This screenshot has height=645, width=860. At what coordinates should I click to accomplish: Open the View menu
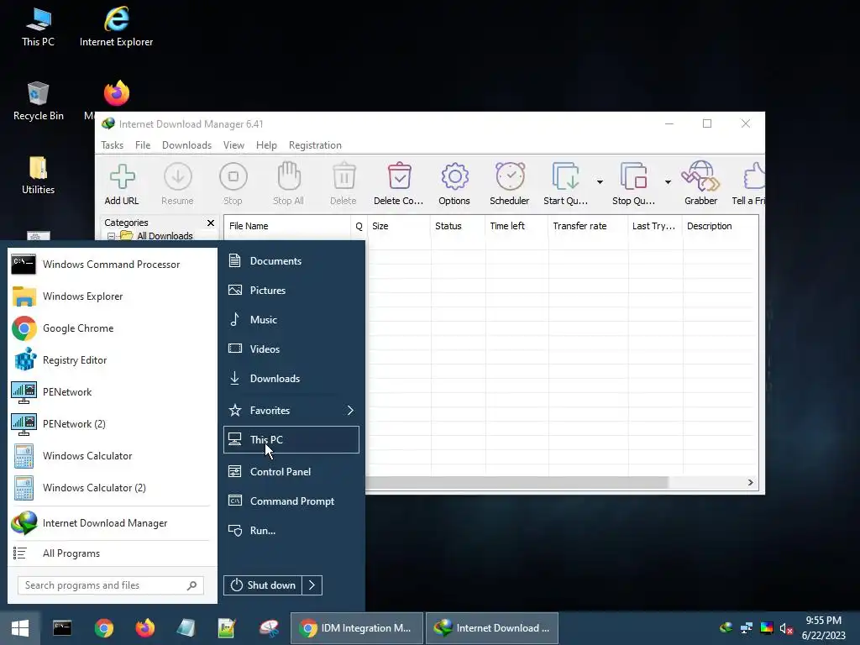(x=233, y=145)
